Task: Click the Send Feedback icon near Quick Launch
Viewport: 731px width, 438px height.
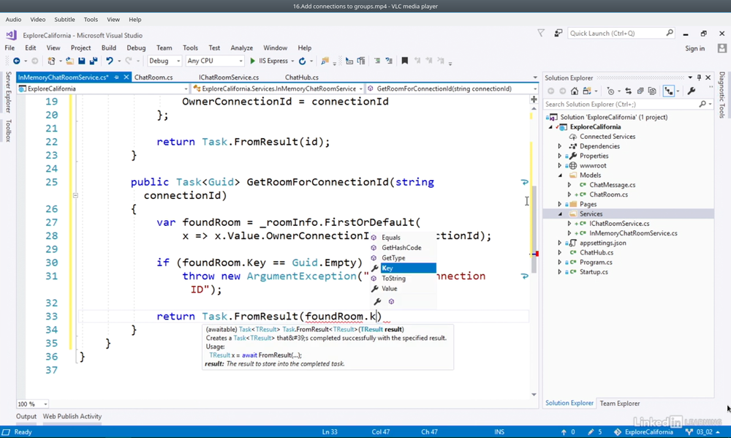Action: (x=558, y=33)
